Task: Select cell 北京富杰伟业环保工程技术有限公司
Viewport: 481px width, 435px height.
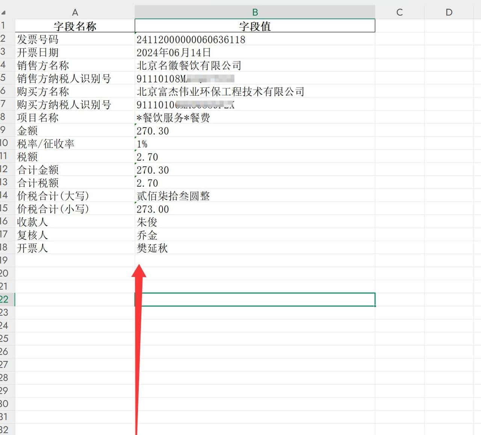Action: tap(255, 91)
